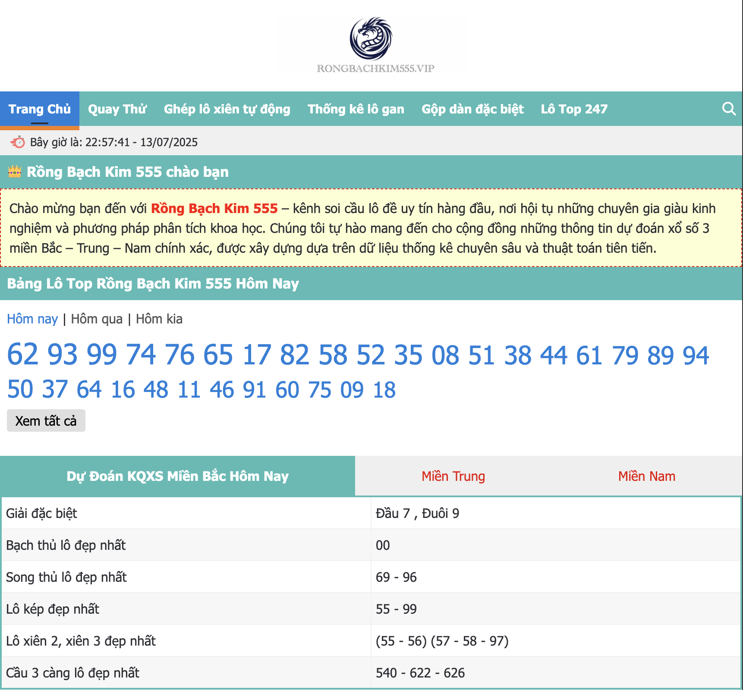Click Song thủ lô đẹp nhất label

pyautogui.click(x=66, y=577)
